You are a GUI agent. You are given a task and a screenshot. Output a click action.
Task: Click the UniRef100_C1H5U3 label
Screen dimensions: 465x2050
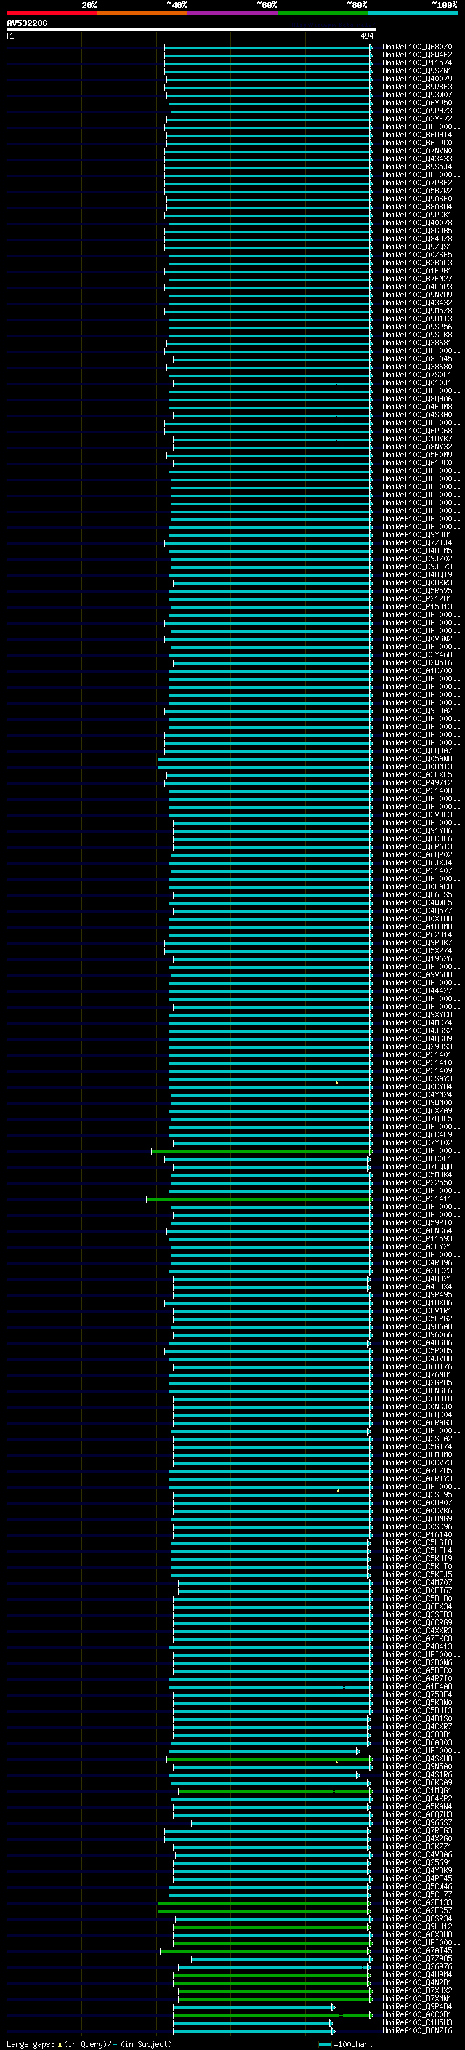pyautogui.click(x=416, y=2022)
